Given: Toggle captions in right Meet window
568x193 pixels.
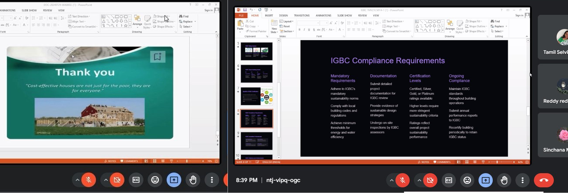Looking at the screenshot, I should (x=449, y=180).
